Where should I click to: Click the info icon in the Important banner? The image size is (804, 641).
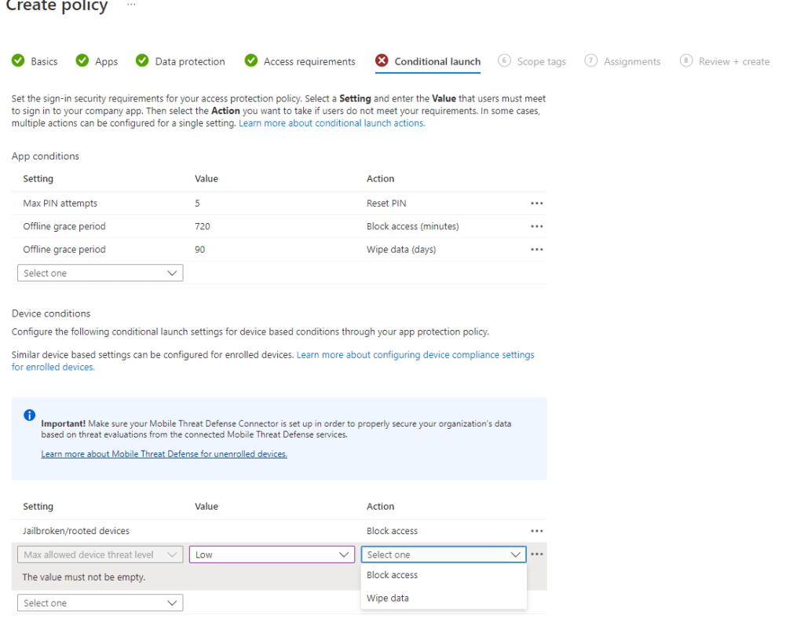coord(29,415)
